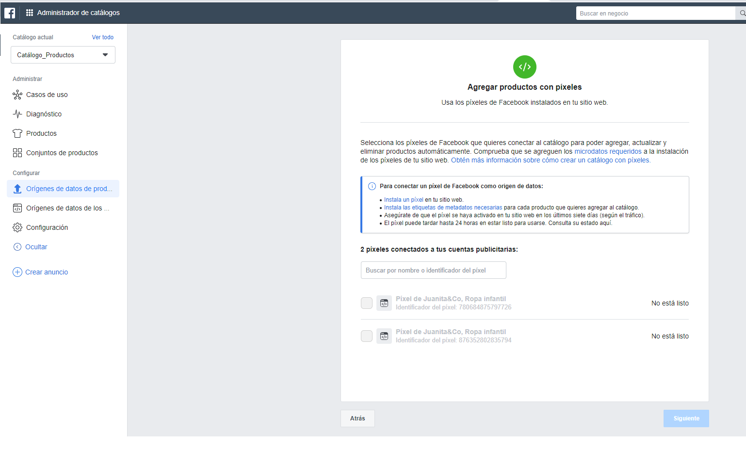Viewport: 746px width, 450px height.
Task: Select Orígenes de datos de los ... item
Action: pos(63,208)
